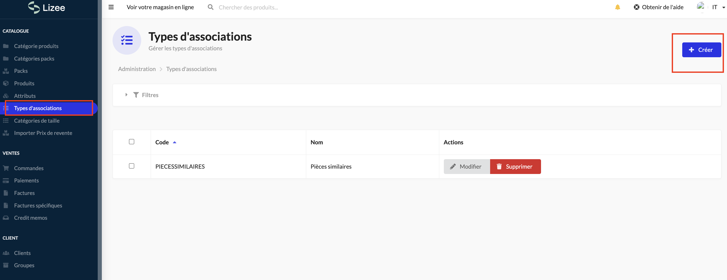Click the search magnifier icon
Screen dimensions: 727x280
pos(210,7)
